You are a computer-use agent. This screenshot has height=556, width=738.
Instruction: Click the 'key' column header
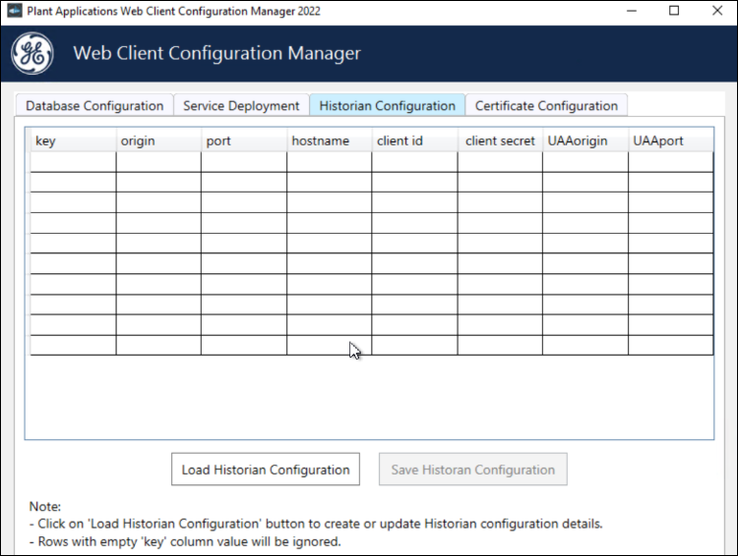[x=74, y=140]
